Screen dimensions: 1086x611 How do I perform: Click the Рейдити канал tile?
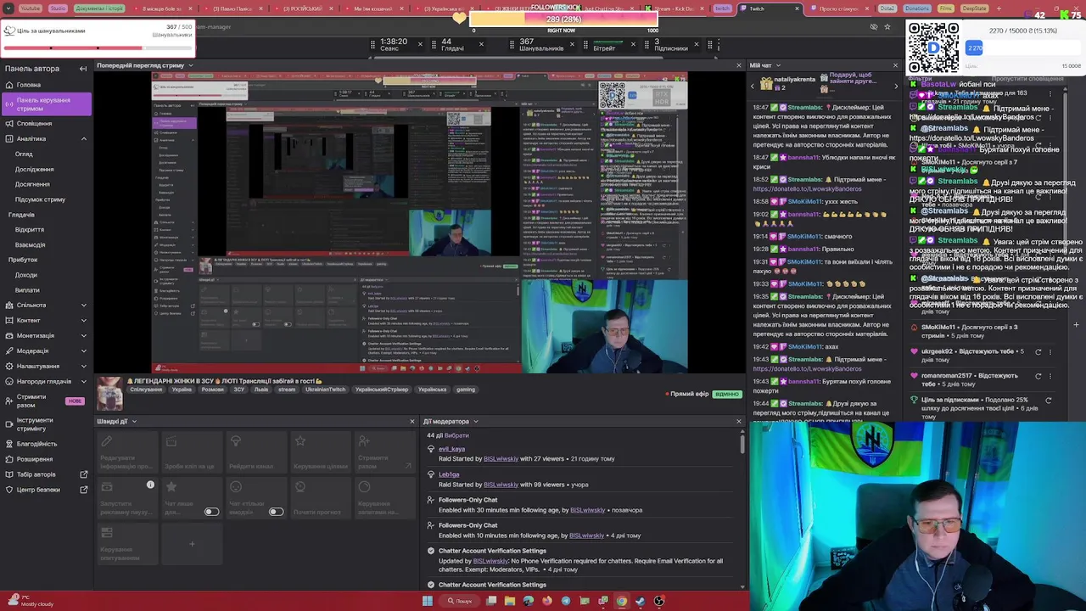pos(256,452)
